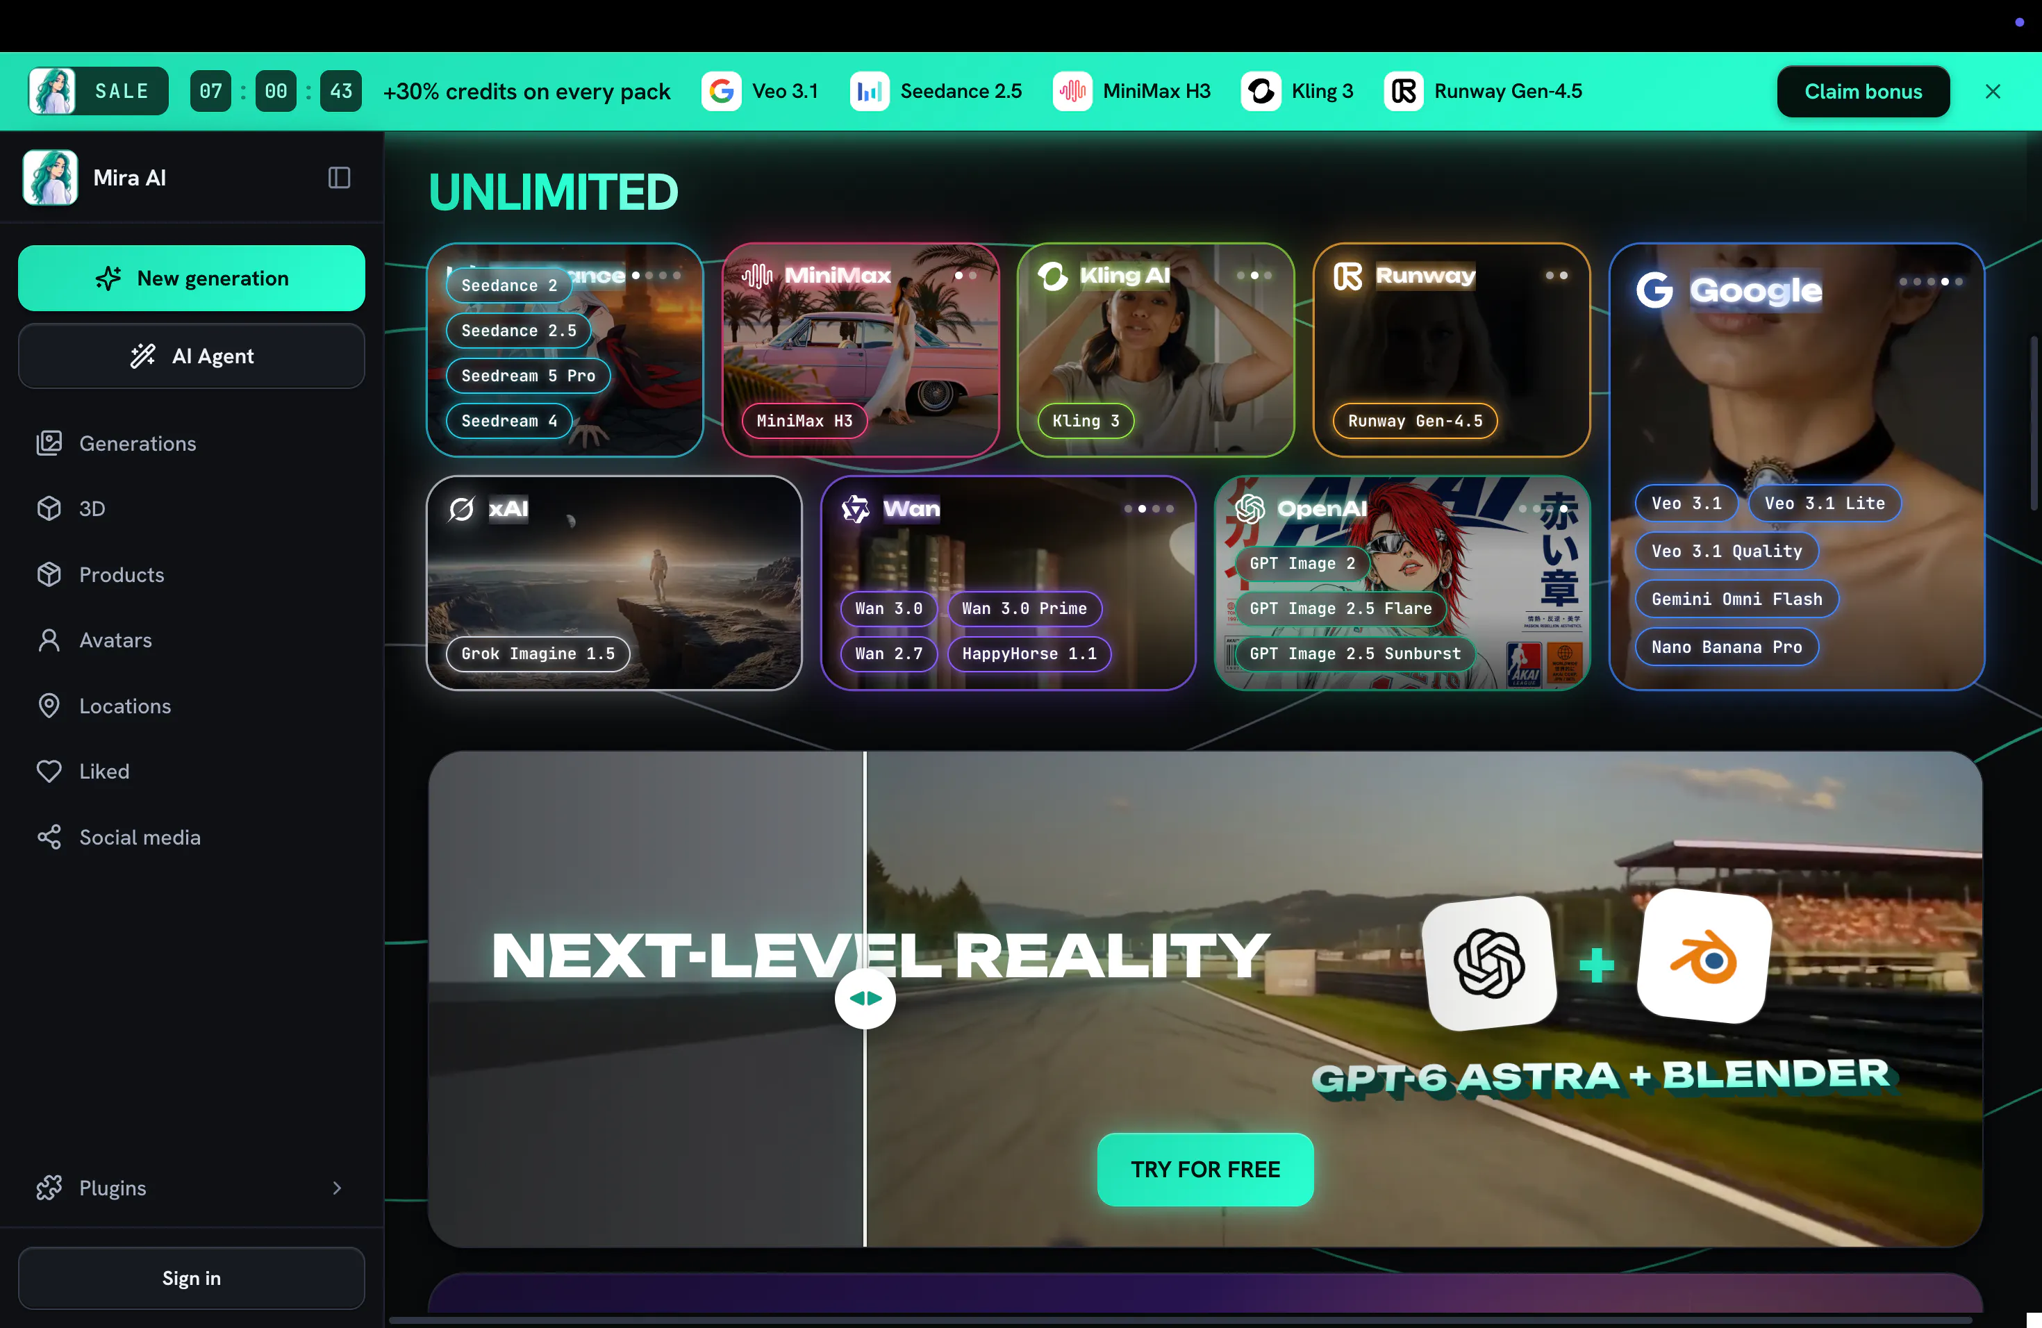Select the Wan 3.0 Prime chip
Image resolution: width=2042 pixels, height=1328 pixels.
[x=1024, y=608]
